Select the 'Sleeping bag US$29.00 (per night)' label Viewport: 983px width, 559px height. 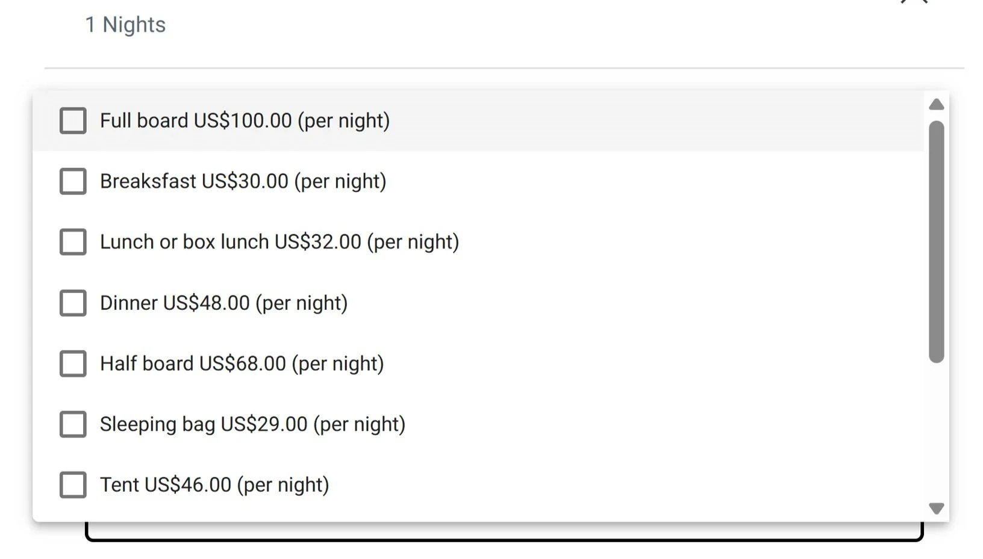click(252, 425)
